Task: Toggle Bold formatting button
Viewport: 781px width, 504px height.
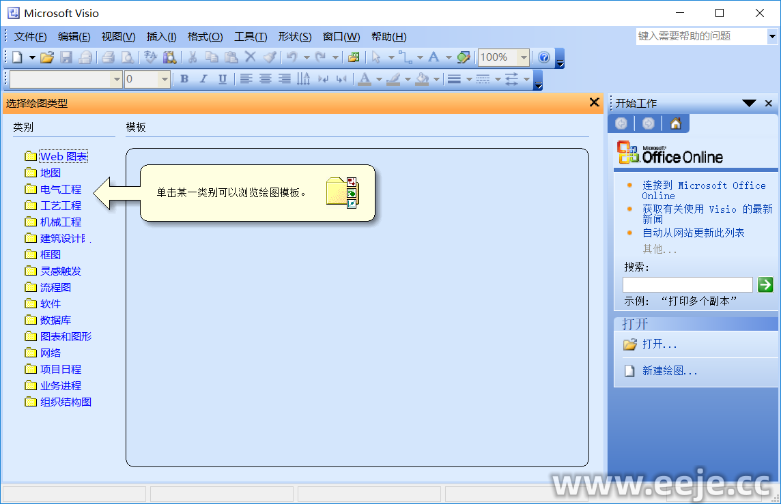Action: pyautogui.click(x=184, y=79)
